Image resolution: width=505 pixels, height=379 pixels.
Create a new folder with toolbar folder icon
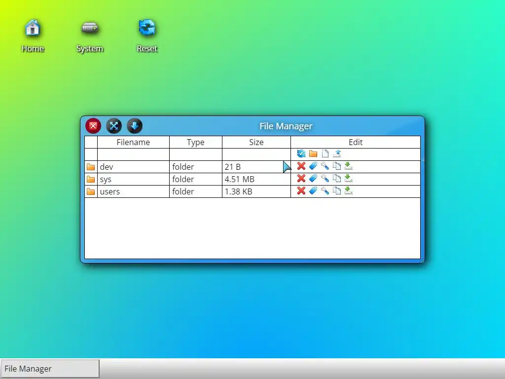pyautogui.click(x=313, y=154)
